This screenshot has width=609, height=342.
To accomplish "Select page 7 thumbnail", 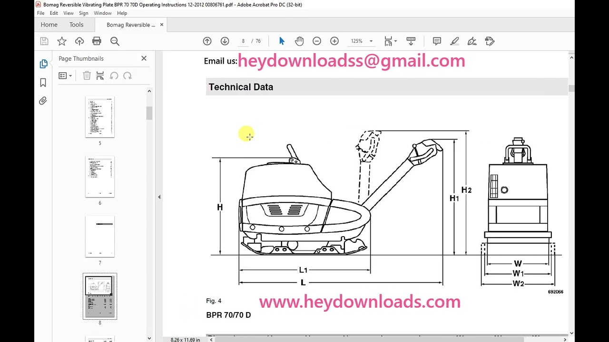I will (100, 237).
